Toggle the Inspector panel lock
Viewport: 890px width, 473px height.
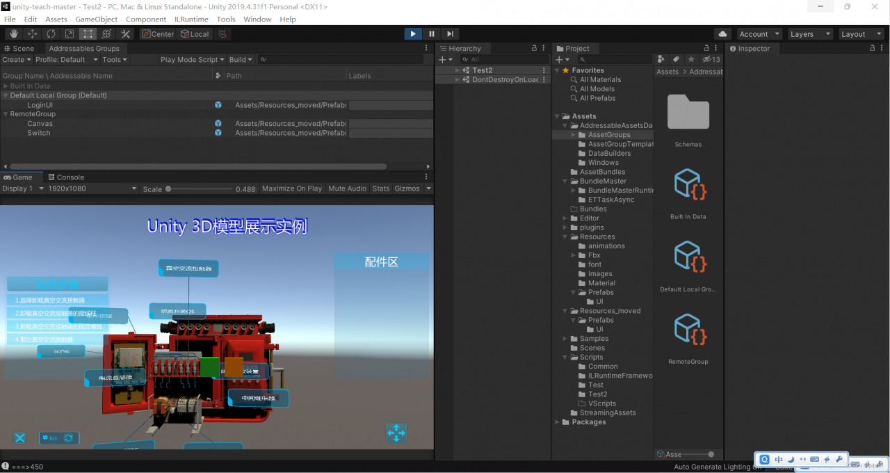(x=873, y=49)
